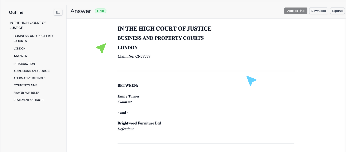Screen dimensions: 346x152
Task: Collapse the Outline sidebar panel icon
Action: [58, 12]
